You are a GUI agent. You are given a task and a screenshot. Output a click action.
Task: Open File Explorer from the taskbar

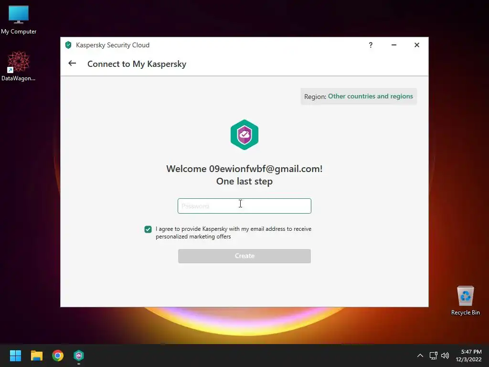click(36, 356)
